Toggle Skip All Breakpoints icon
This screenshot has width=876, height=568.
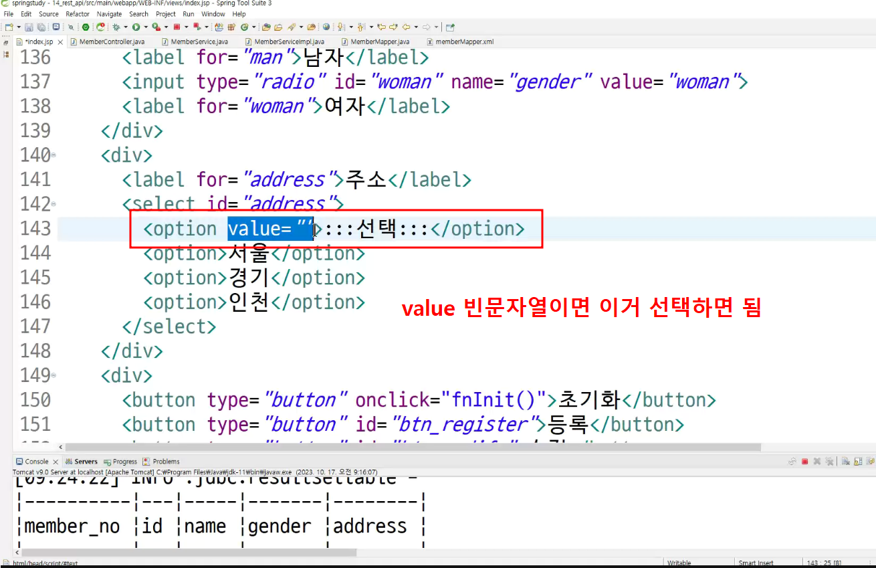(x=71, y=27)
